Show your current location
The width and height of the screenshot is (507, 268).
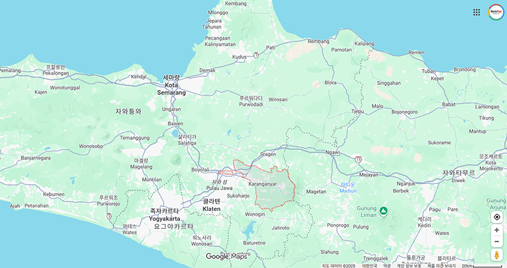[497, 217]
